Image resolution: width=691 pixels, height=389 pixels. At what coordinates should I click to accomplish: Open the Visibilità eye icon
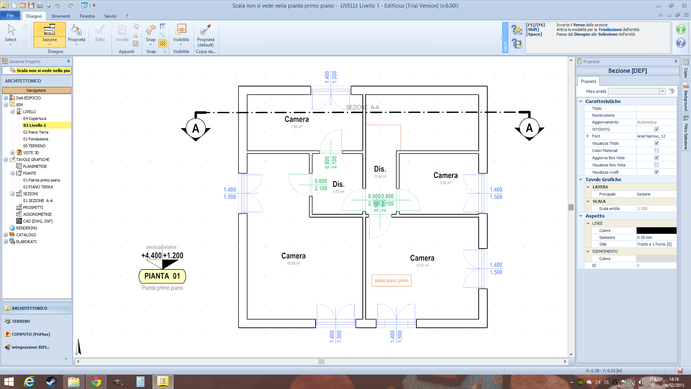pyautogui.click(x=181, y=30)
